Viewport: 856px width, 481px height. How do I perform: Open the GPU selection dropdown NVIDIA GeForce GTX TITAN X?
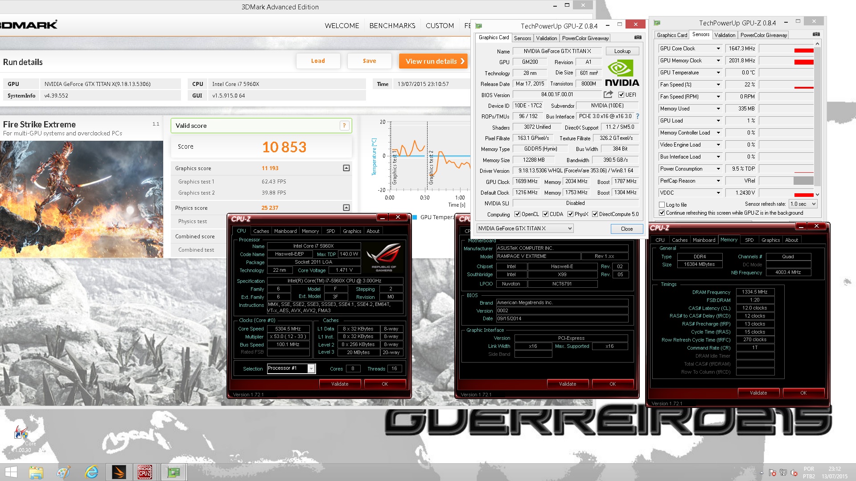pyautogui.click(x=525, y=228)
